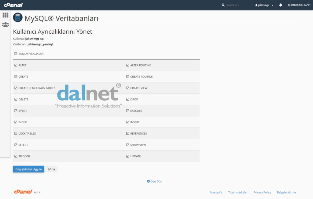Toggle SHOW VIEW checkbox
The height and width of the screenshot is (199, 313).
[x=127, y=145]
